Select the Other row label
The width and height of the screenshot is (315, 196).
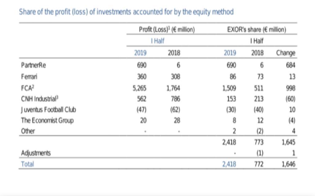28,131
